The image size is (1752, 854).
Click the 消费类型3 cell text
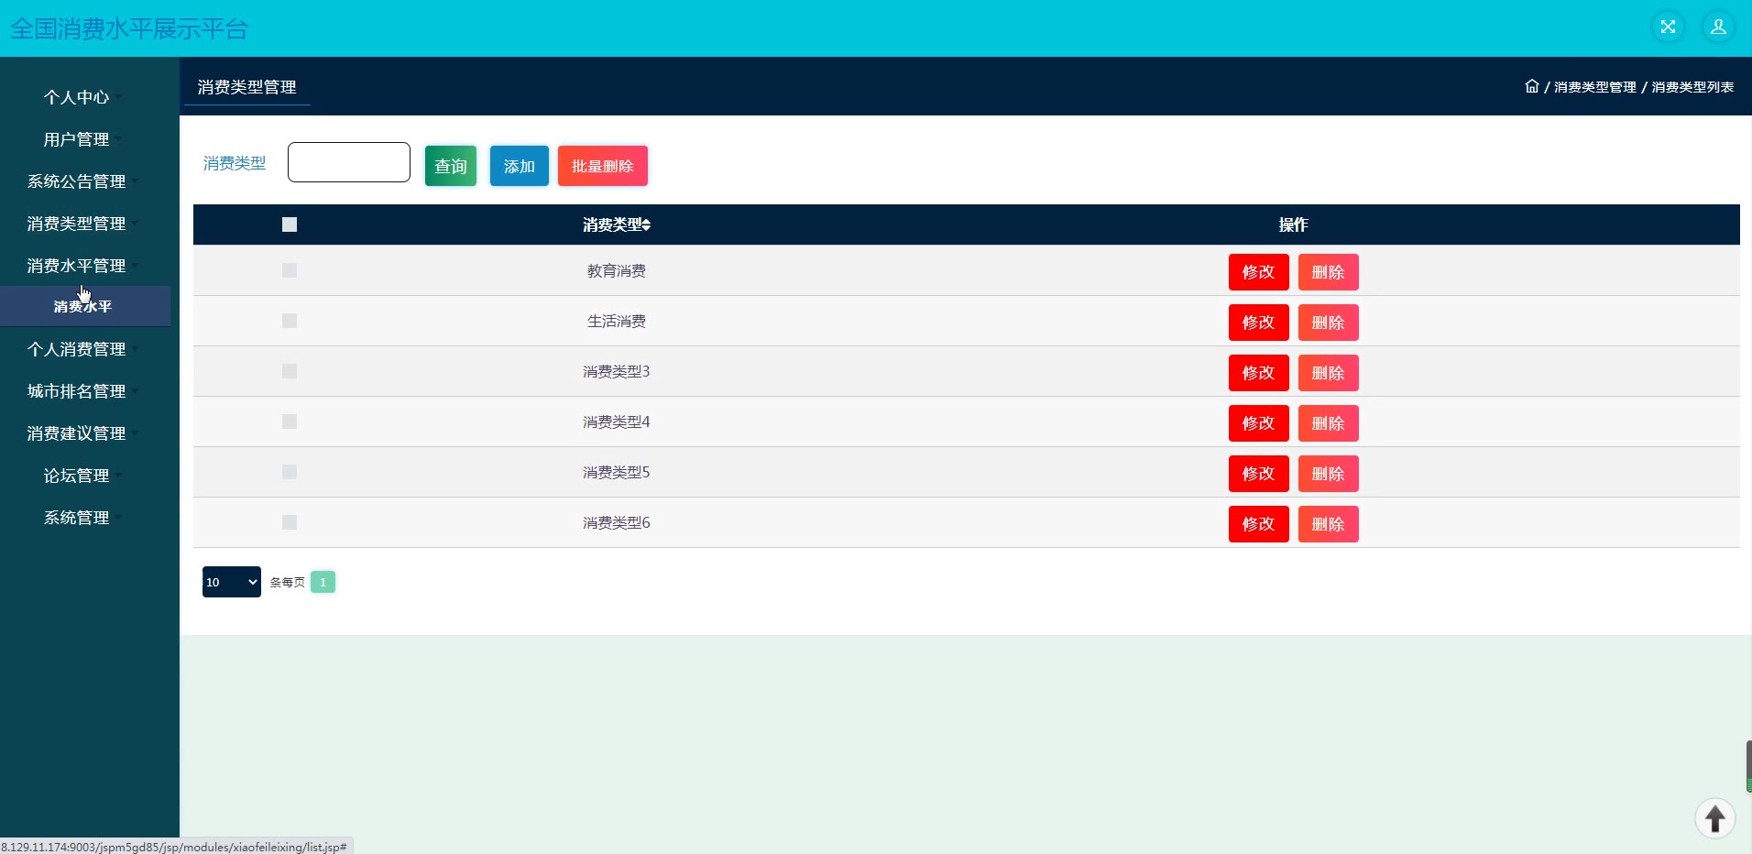pyautogui.click(x=617, y=372)
